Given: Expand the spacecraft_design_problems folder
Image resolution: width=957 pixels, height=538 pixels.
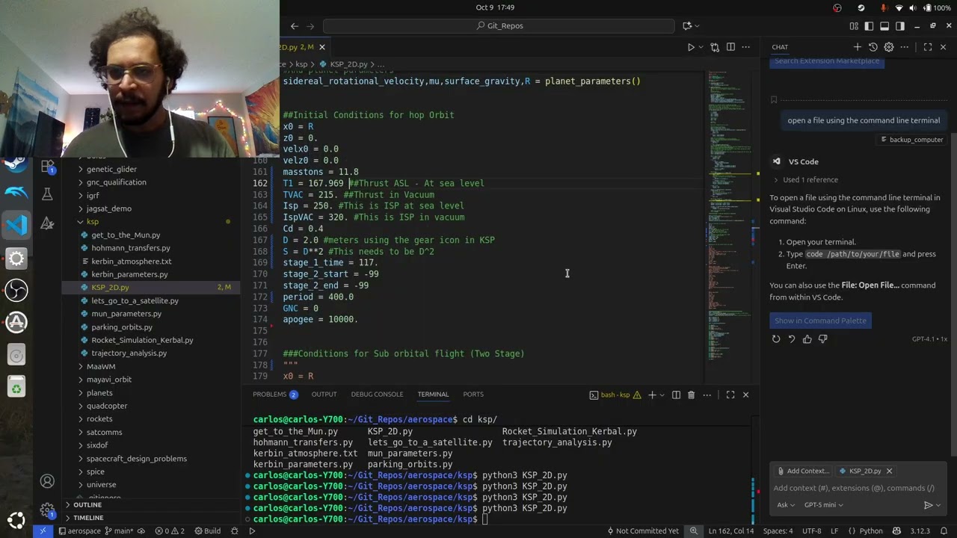Looking at the screenshot, I should 150,458.
